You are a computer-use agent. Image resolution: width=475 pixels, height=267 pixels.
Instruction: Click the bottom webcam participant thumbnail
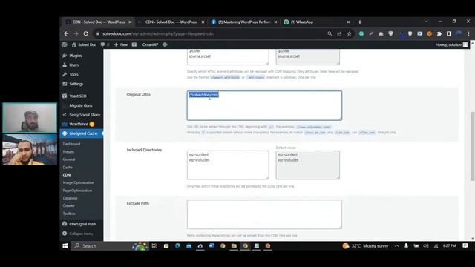(30, 150)
